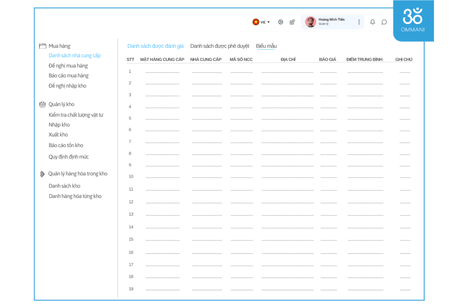Open the Biểu mẫu tab
This screenshot has width=458, height=308.
coord(266,46)
